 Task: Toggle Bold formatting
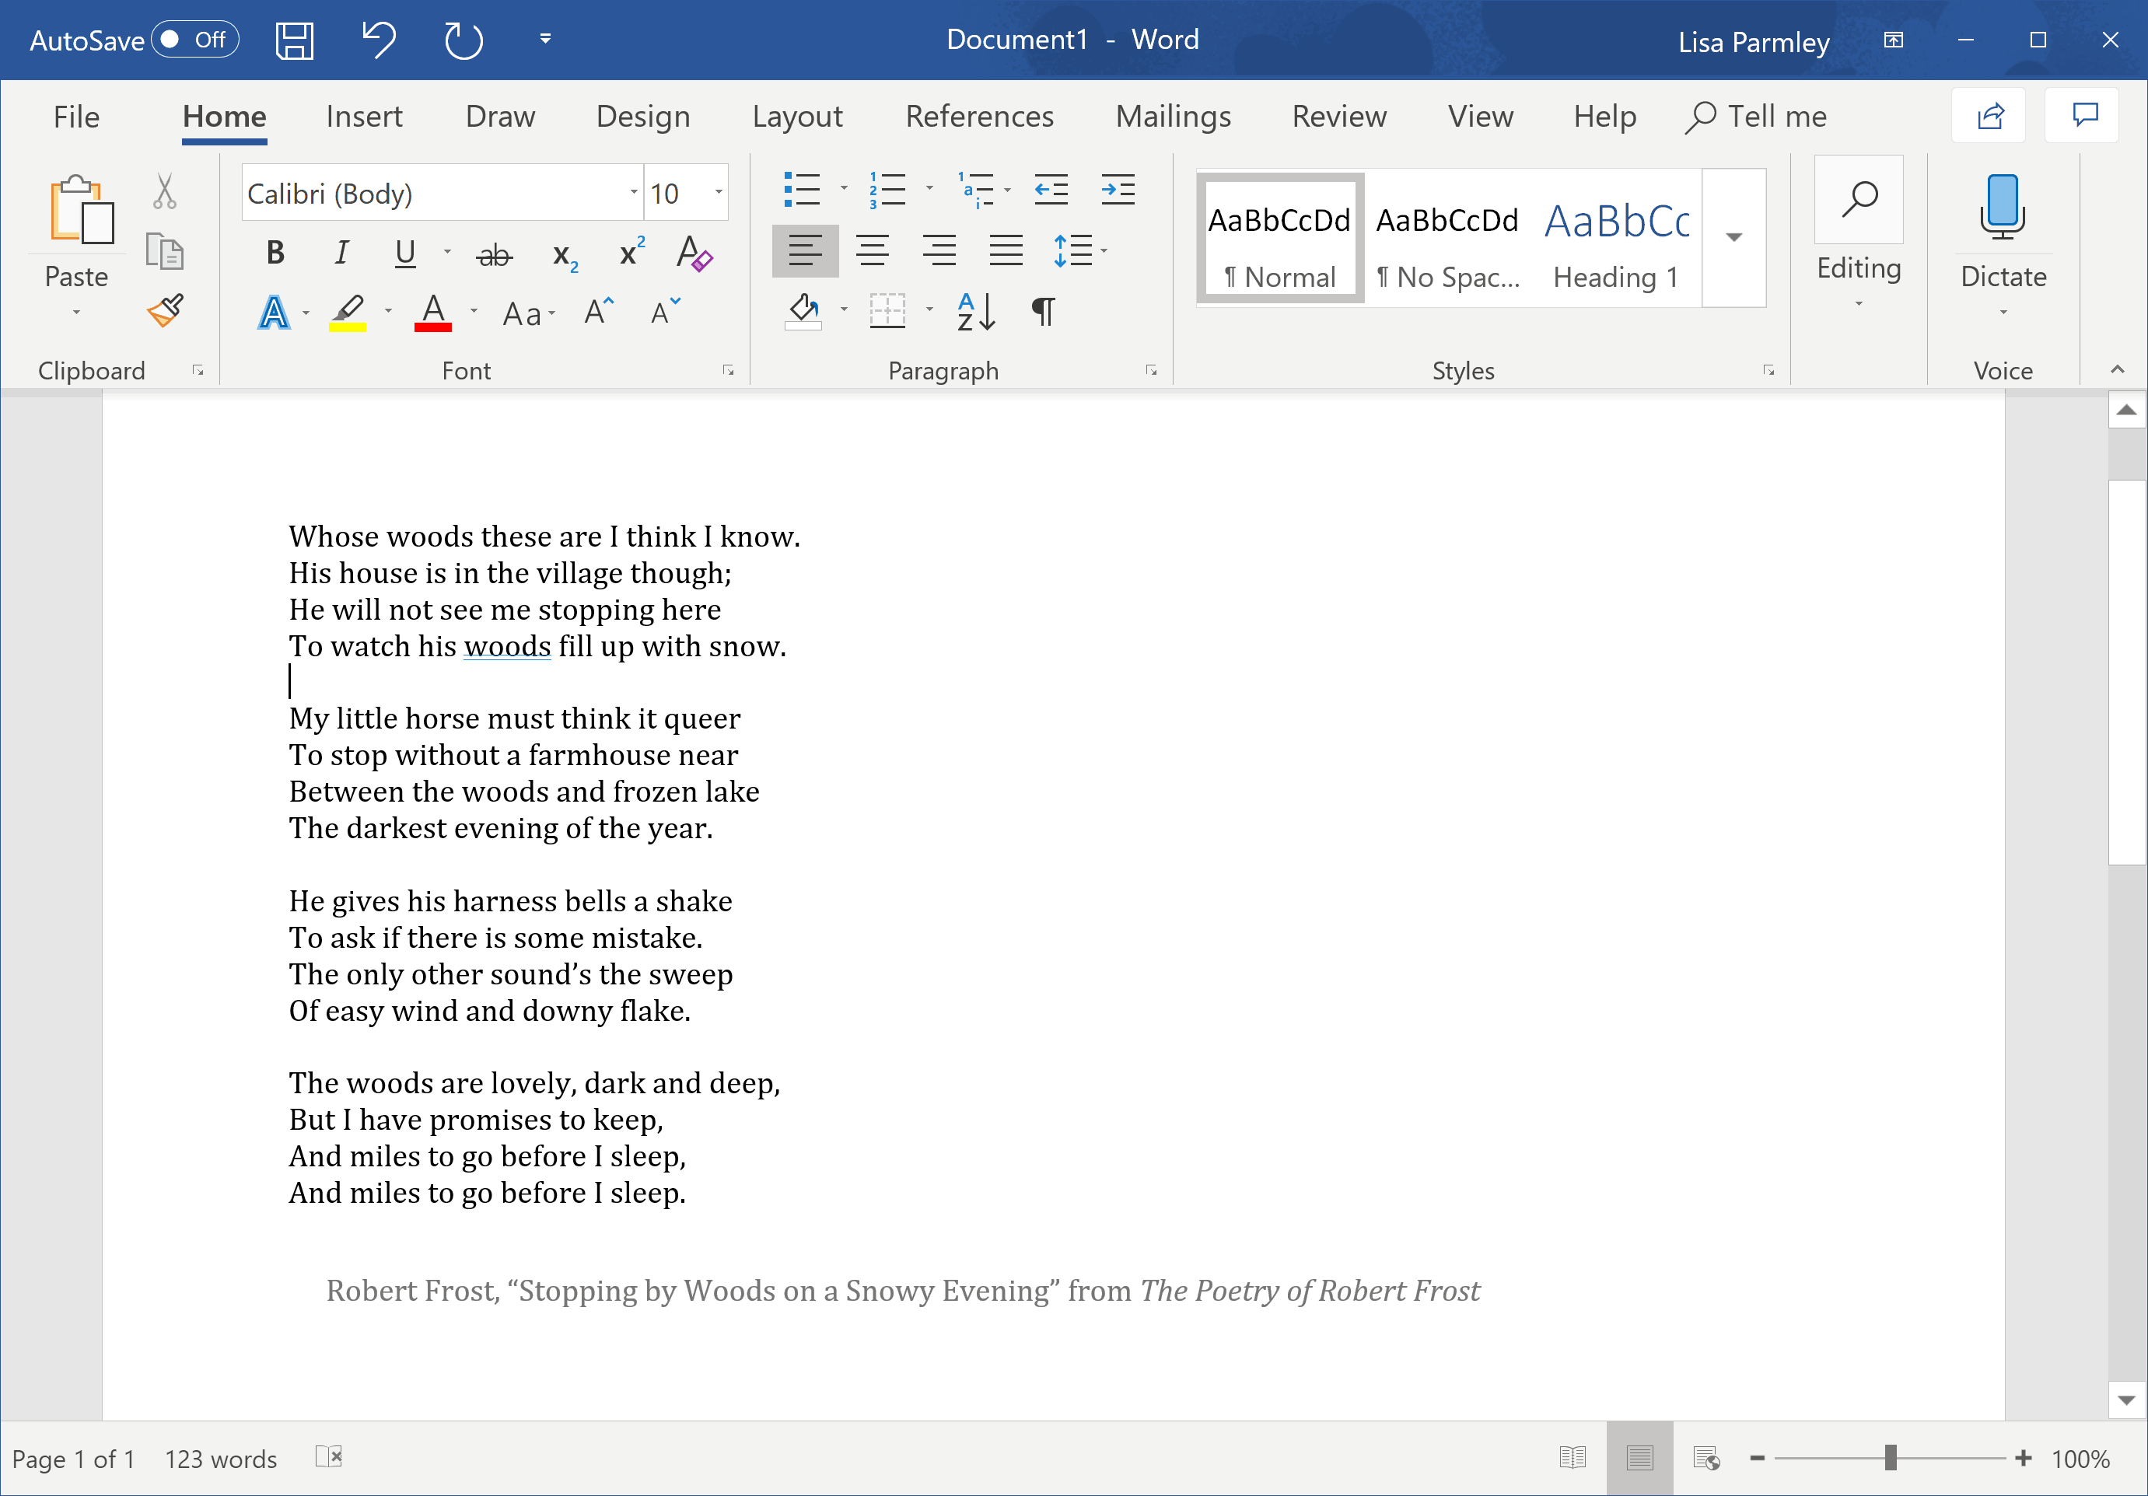click(275, 253)
